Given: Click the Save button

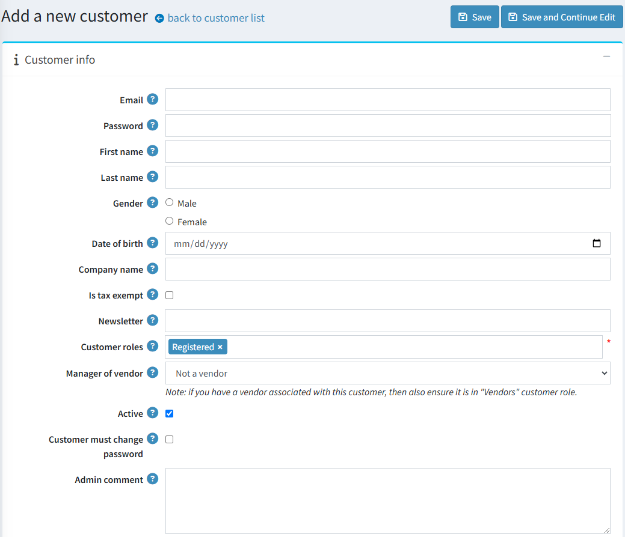Looking at the screenshot, I should coord(475,17).
